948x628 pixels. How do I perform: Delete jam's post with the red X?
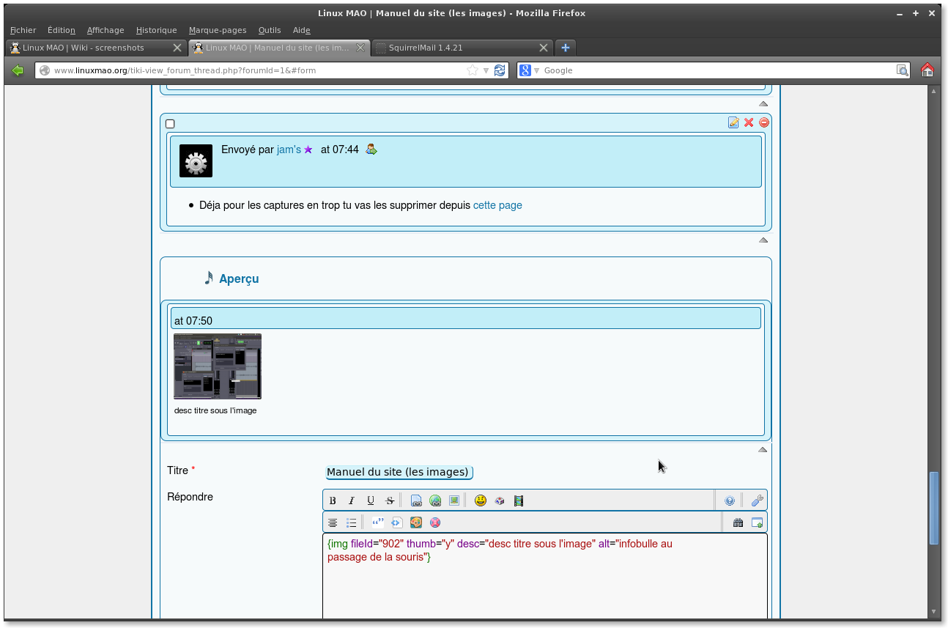click(749, 122)
